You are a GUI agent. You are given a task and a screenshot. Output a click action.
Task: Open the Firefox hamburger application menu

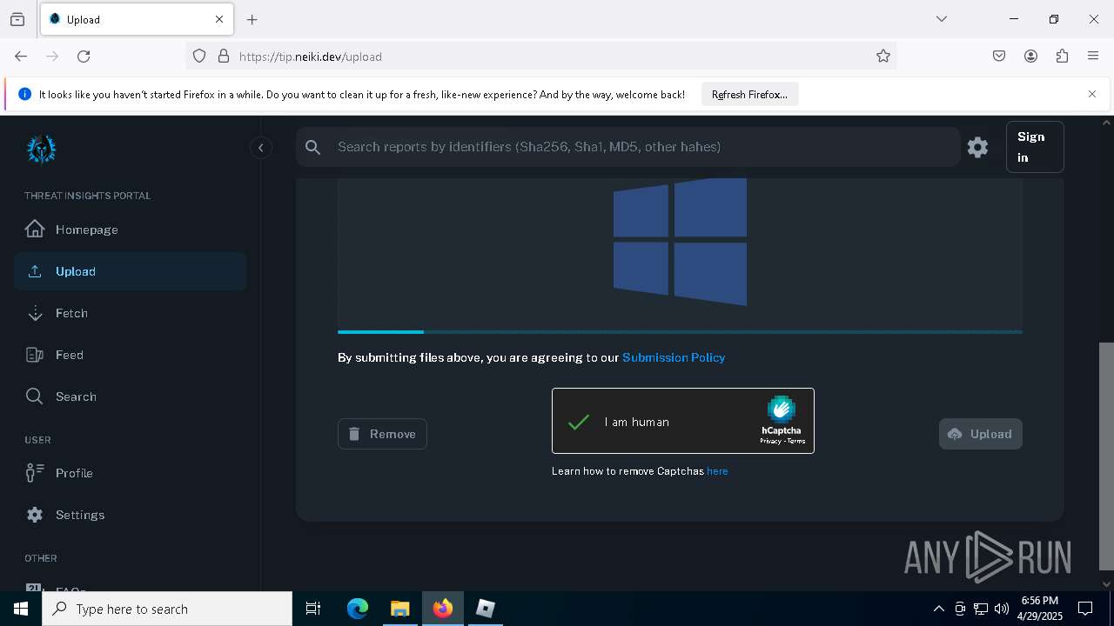click(x=1093, y=56)
